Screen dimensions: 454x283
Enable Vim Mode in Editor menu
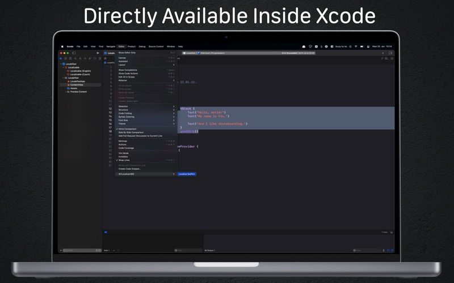tap(145, 153)
